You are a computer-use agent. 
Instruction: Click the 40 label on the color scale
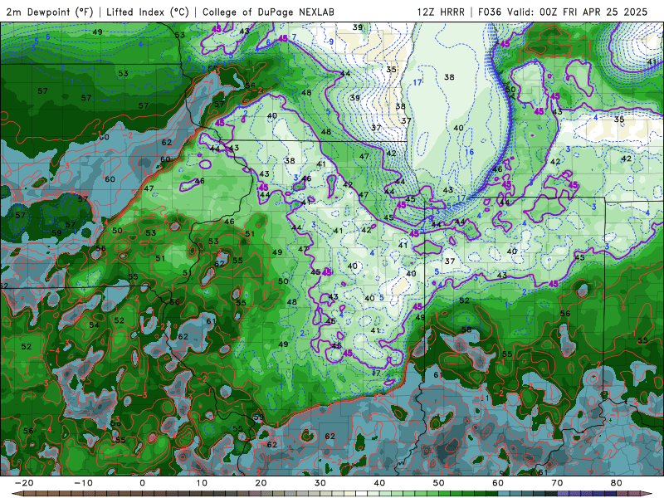[x=379, y=483]
